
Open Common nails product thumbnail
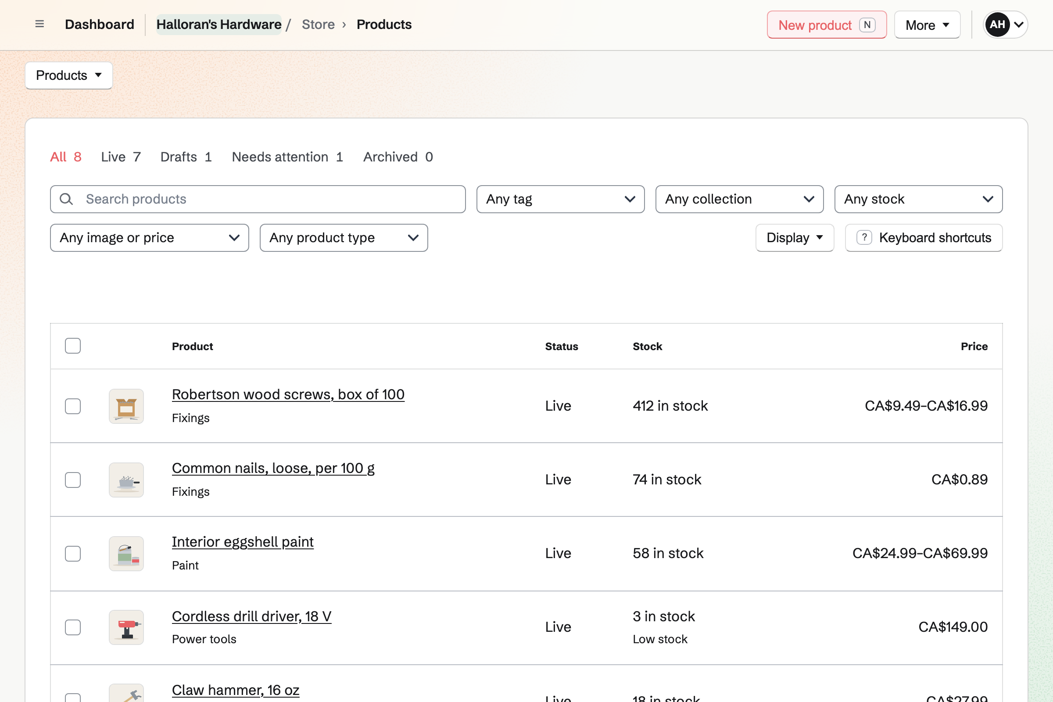126,480
